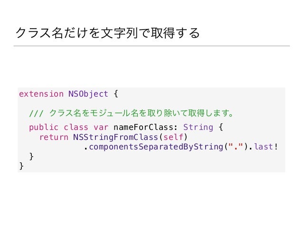Click the self argument
The height and width of the screenshot is (228, 303).
coord(173,138)
